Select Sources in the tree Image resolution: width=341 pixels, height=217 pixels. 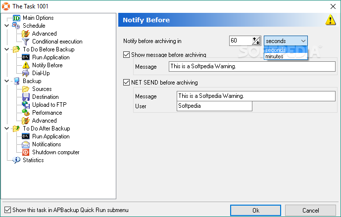click(42, 89)
